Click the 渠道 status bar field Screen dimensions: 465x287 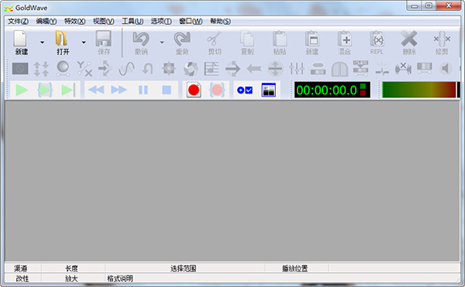(22, 268)
